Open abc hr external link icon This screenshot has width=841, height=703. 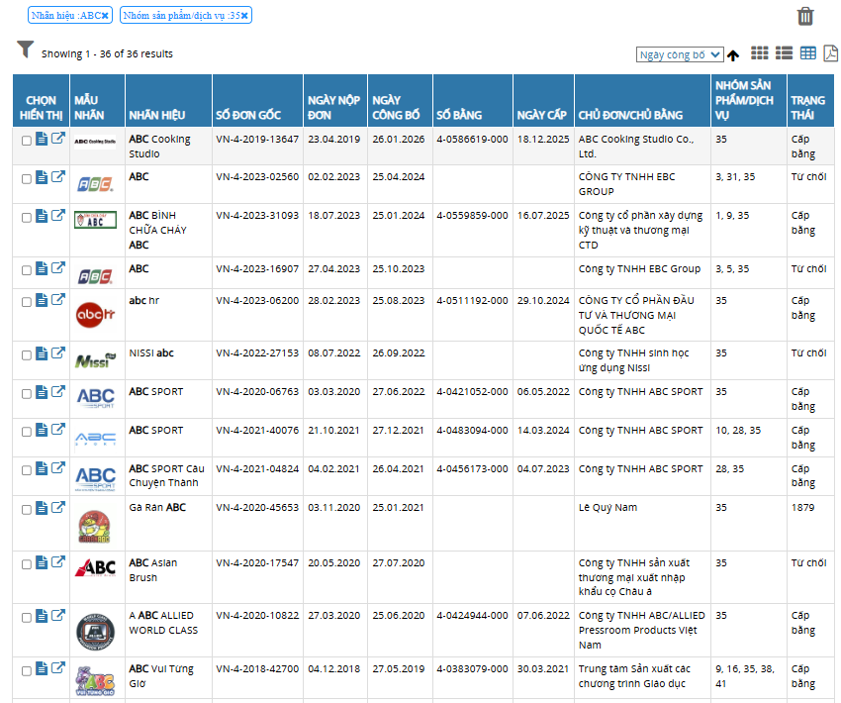(58, 299)
